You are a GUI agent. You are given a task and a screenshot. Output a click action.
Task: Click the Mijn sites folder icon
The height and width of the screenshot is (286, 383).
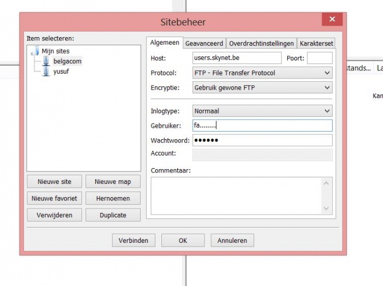35,51
